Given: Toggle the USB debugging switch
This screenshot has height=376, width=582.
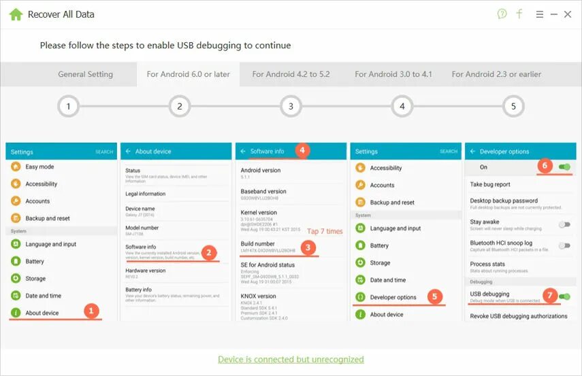Looking at the screenshot, I should pyautogui.click(x=564, y=296).
